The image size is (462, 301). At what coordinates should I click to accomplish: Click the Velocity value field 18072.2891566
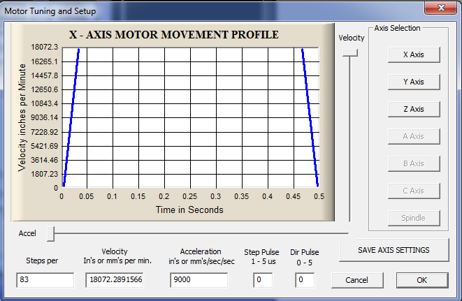pyautogui.click(x=115, y=280)
